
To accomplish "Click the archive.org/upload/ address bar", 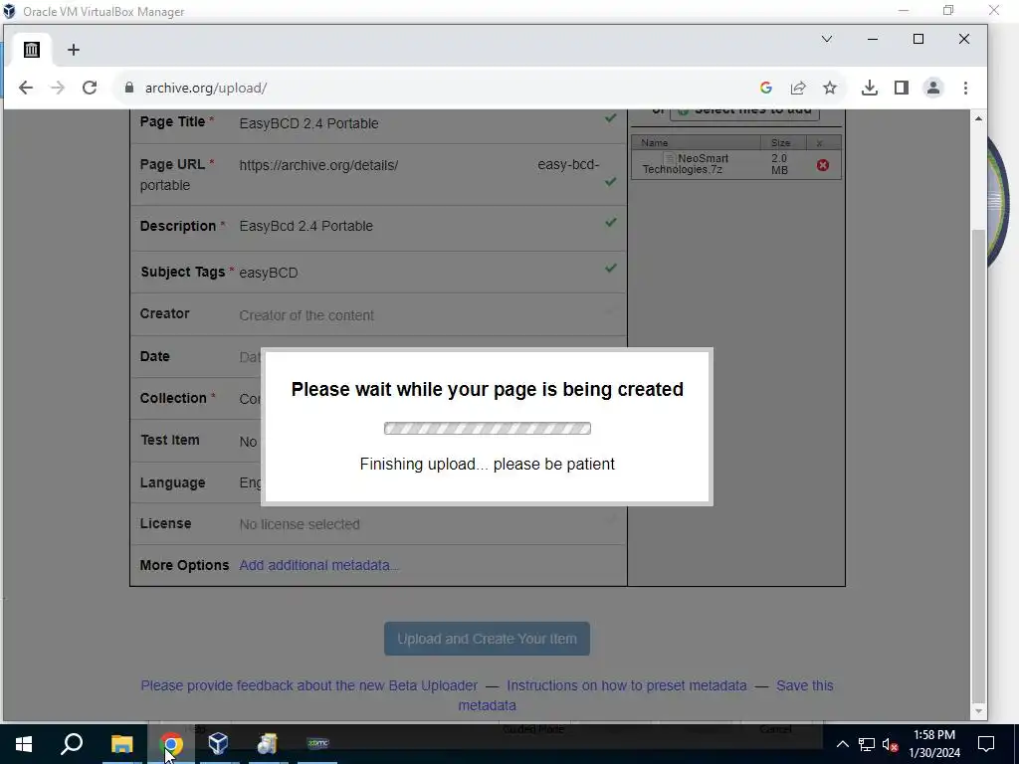I will (x=205, y=88).
